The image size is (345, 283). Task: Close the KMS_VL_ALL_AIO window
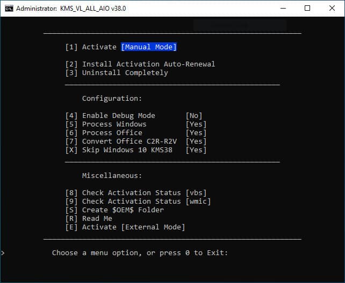(x=332, y=8)
